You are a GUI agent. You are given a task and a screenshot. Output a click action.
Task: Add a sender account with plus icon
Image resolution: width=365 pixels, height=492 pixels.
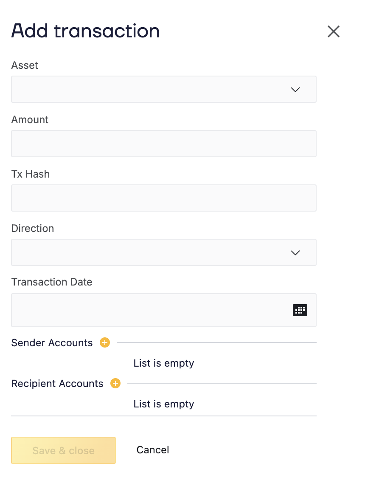[105, 342]
